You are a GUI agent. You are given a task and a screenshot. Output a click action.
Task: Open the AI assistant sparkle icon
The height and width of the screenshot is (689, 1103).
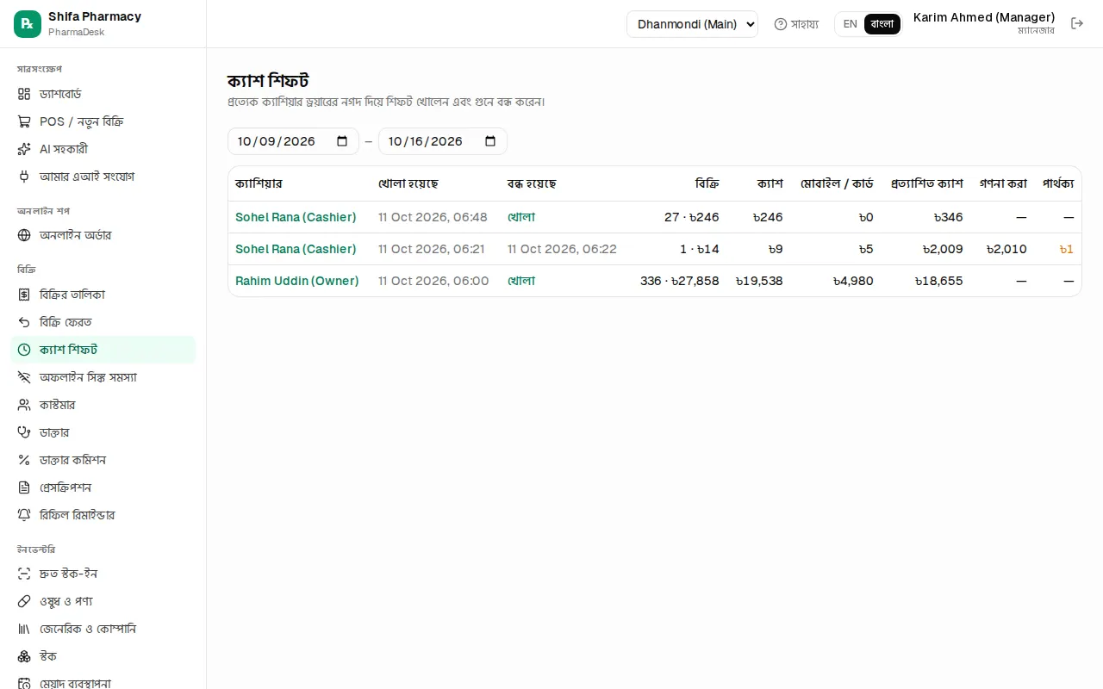pyautogui.click(x=24, y=149)
